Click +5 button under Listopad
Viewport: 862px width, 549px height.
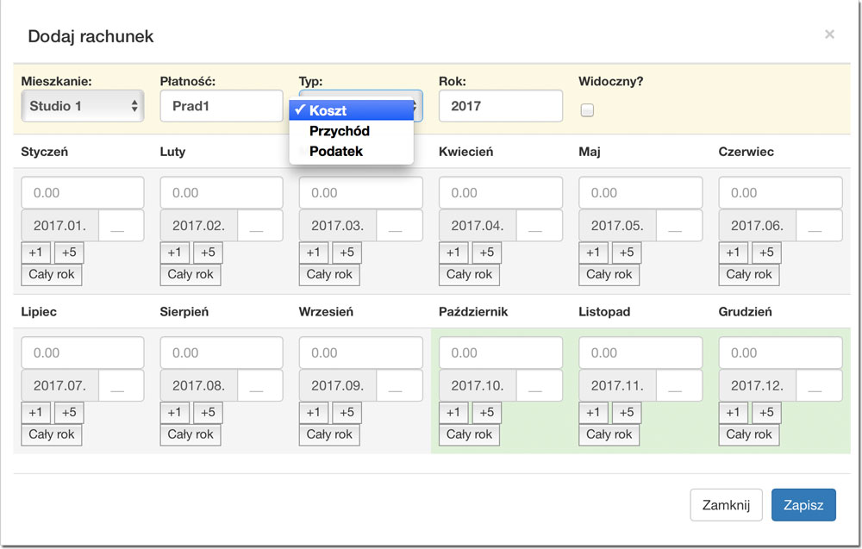coord(627,412)
